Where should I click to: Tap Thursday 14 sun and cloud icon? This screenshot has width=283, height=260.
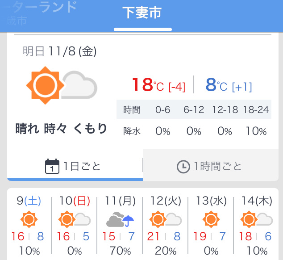pos(257,219)
